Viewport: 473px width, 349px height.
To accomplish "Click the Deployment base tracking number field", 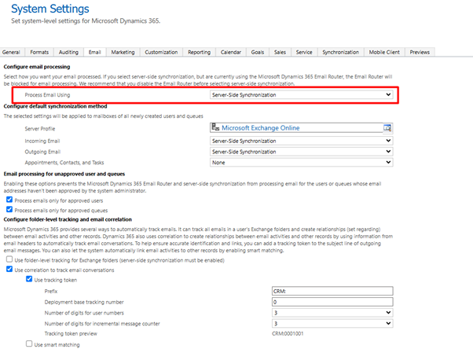I will click(331, 302).
